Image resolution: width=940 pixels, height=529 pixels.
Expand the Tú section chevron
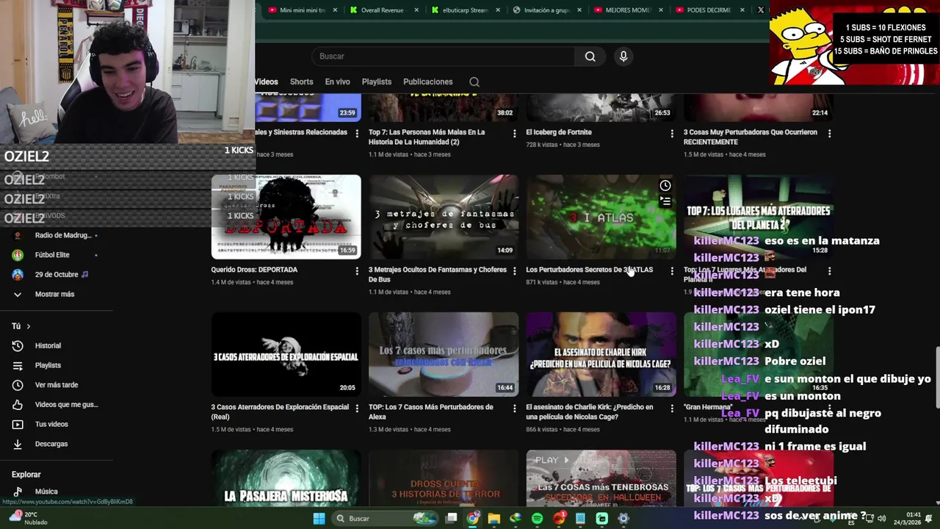pos(28,326)
